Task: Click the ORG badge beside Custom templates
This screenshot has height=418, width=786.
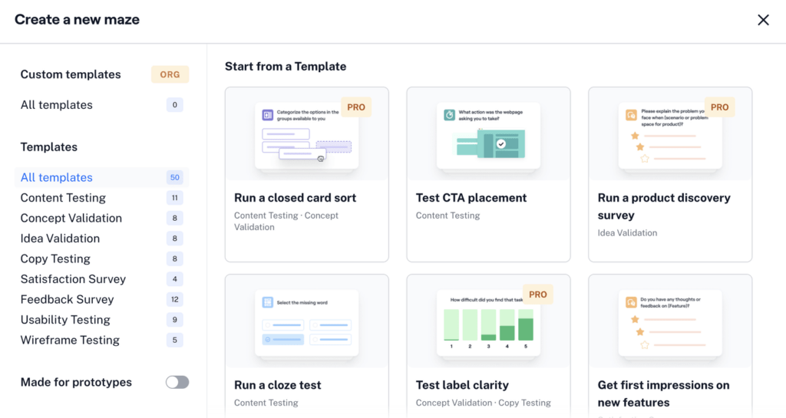Action: [x=170, y=74]
